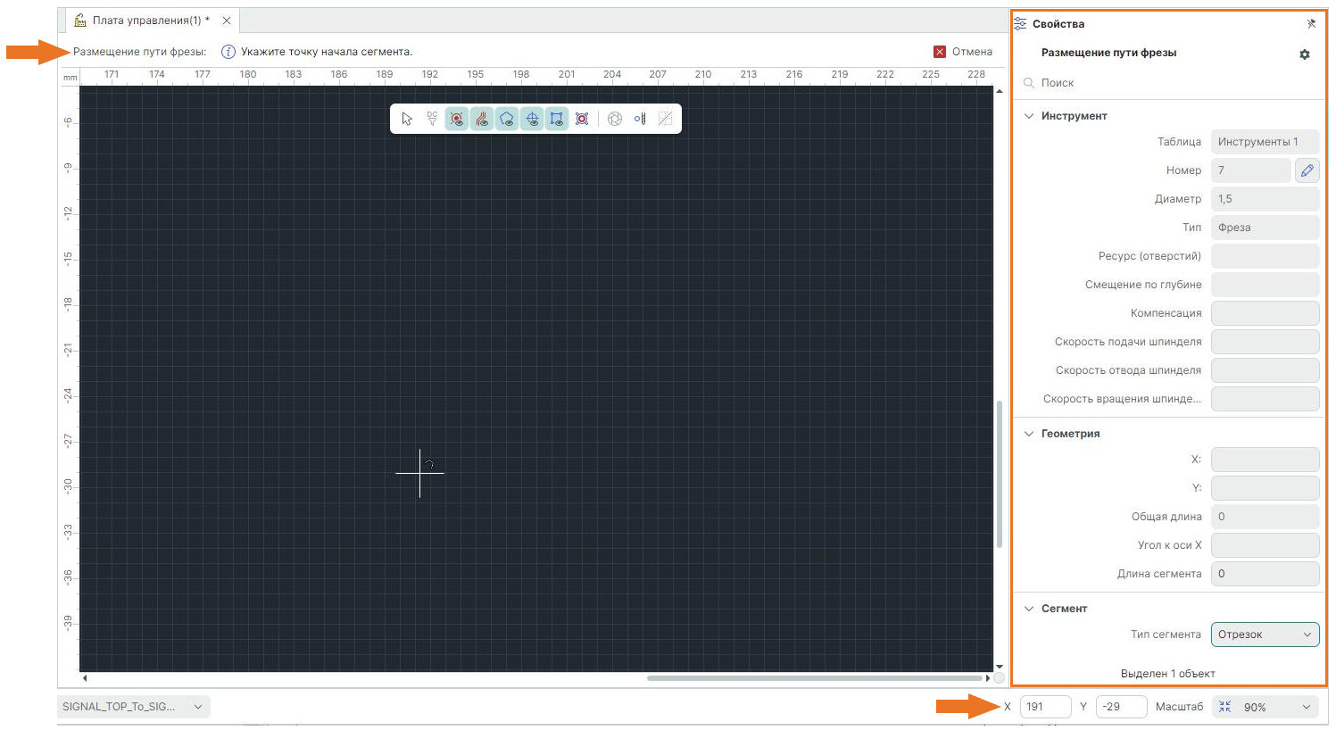Pin the Свойства panel
The width and height of the screenshot is (1336, 730).
[x=1311, y=24]
